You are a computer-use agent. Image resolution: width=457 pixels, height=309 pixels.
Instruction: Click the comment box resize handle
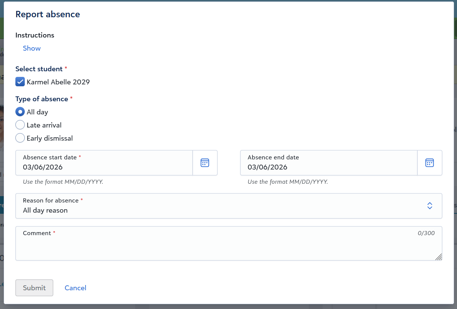[439, 257]
